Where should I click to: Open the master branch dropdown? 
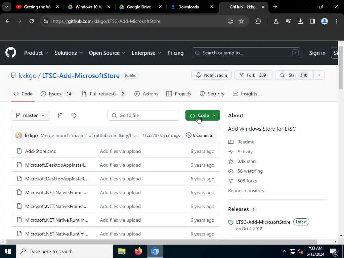point(30,116)
